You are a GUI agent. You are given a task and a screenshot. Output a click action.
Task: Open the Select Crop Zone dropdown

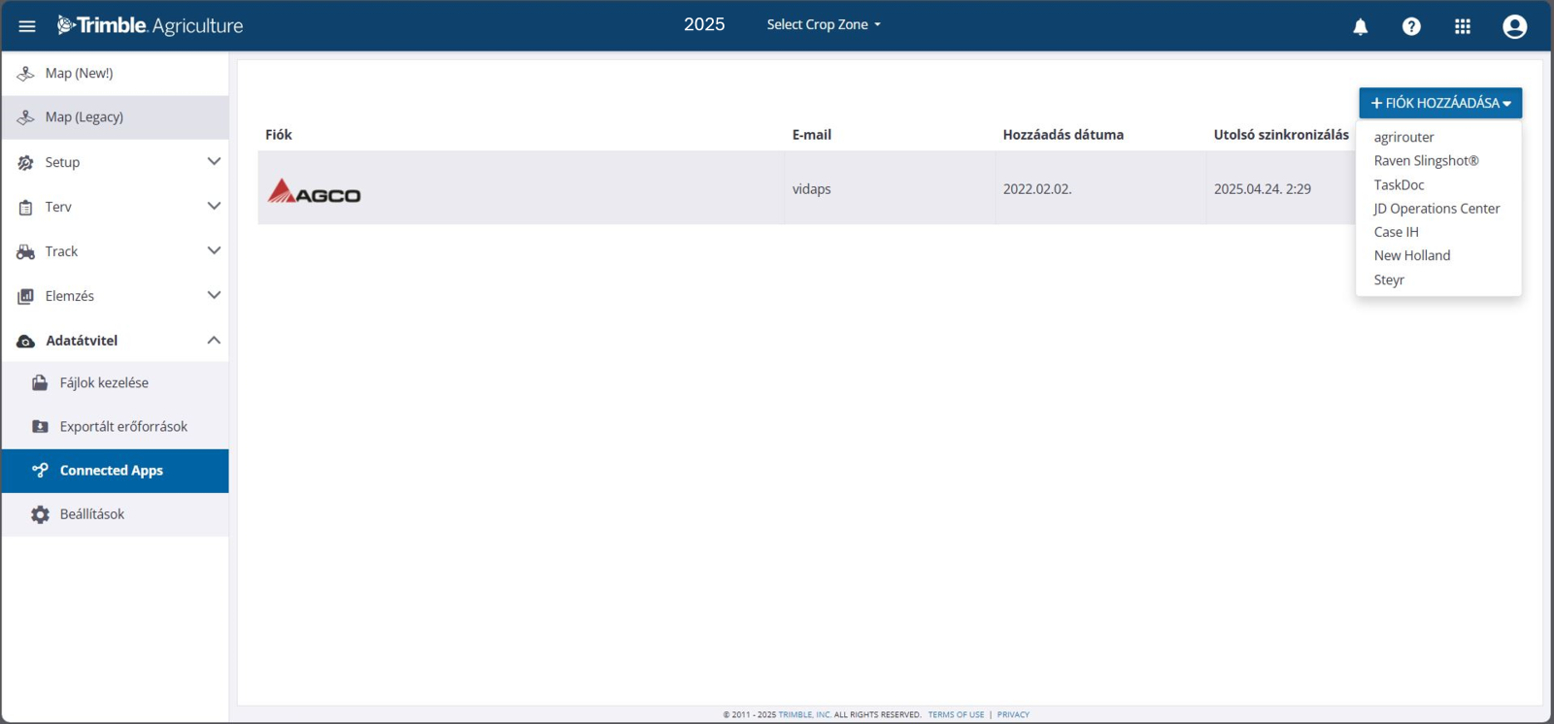(824, 24)
